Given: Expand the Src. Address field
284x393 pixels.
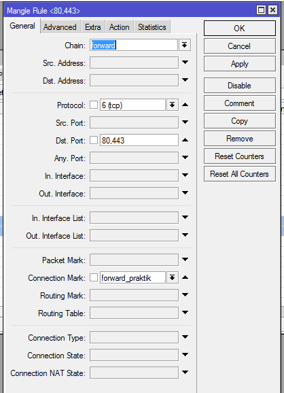Looking at the screenshot, I should pyautogui.click(x=185, y=62).
